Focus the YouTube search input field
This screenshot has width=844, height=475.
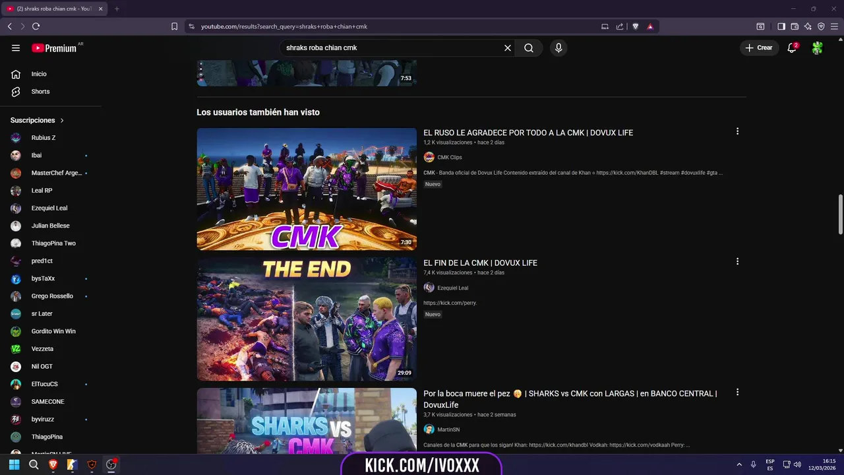[392, 47]
